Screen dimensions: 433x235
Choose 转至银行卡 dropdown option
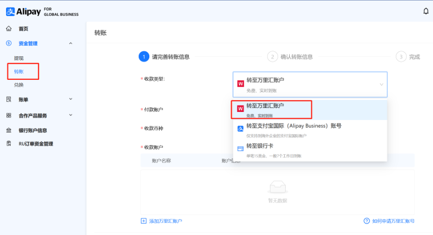[310, 150]
